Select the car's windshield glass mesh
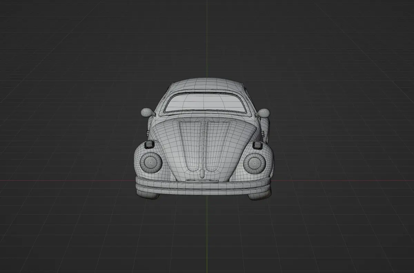This screenshot has width=414, height=273. (206, 102)
